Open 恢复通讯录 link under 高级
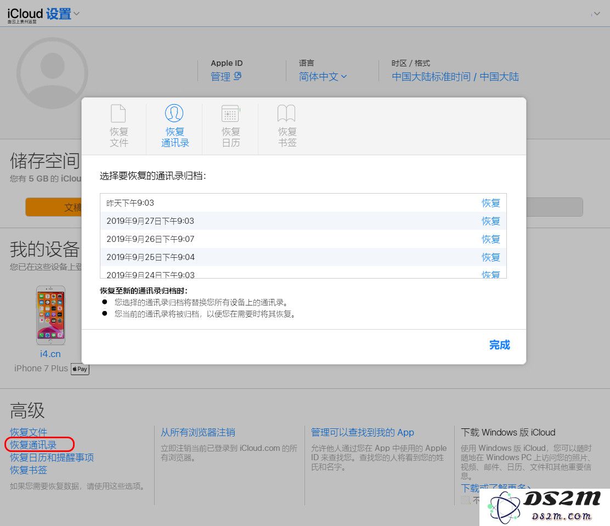 [33, 445]
